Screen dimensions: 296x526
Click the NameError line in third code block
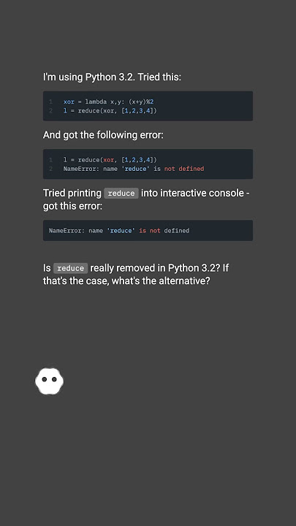click(x=119, y=230)
